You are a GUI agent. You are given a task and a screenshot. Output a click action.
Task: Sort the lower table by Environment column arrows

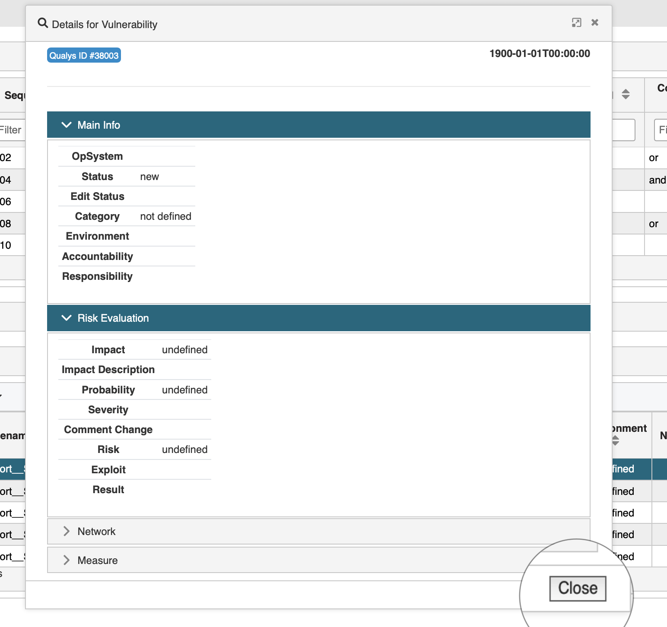(x=616, y=440)
